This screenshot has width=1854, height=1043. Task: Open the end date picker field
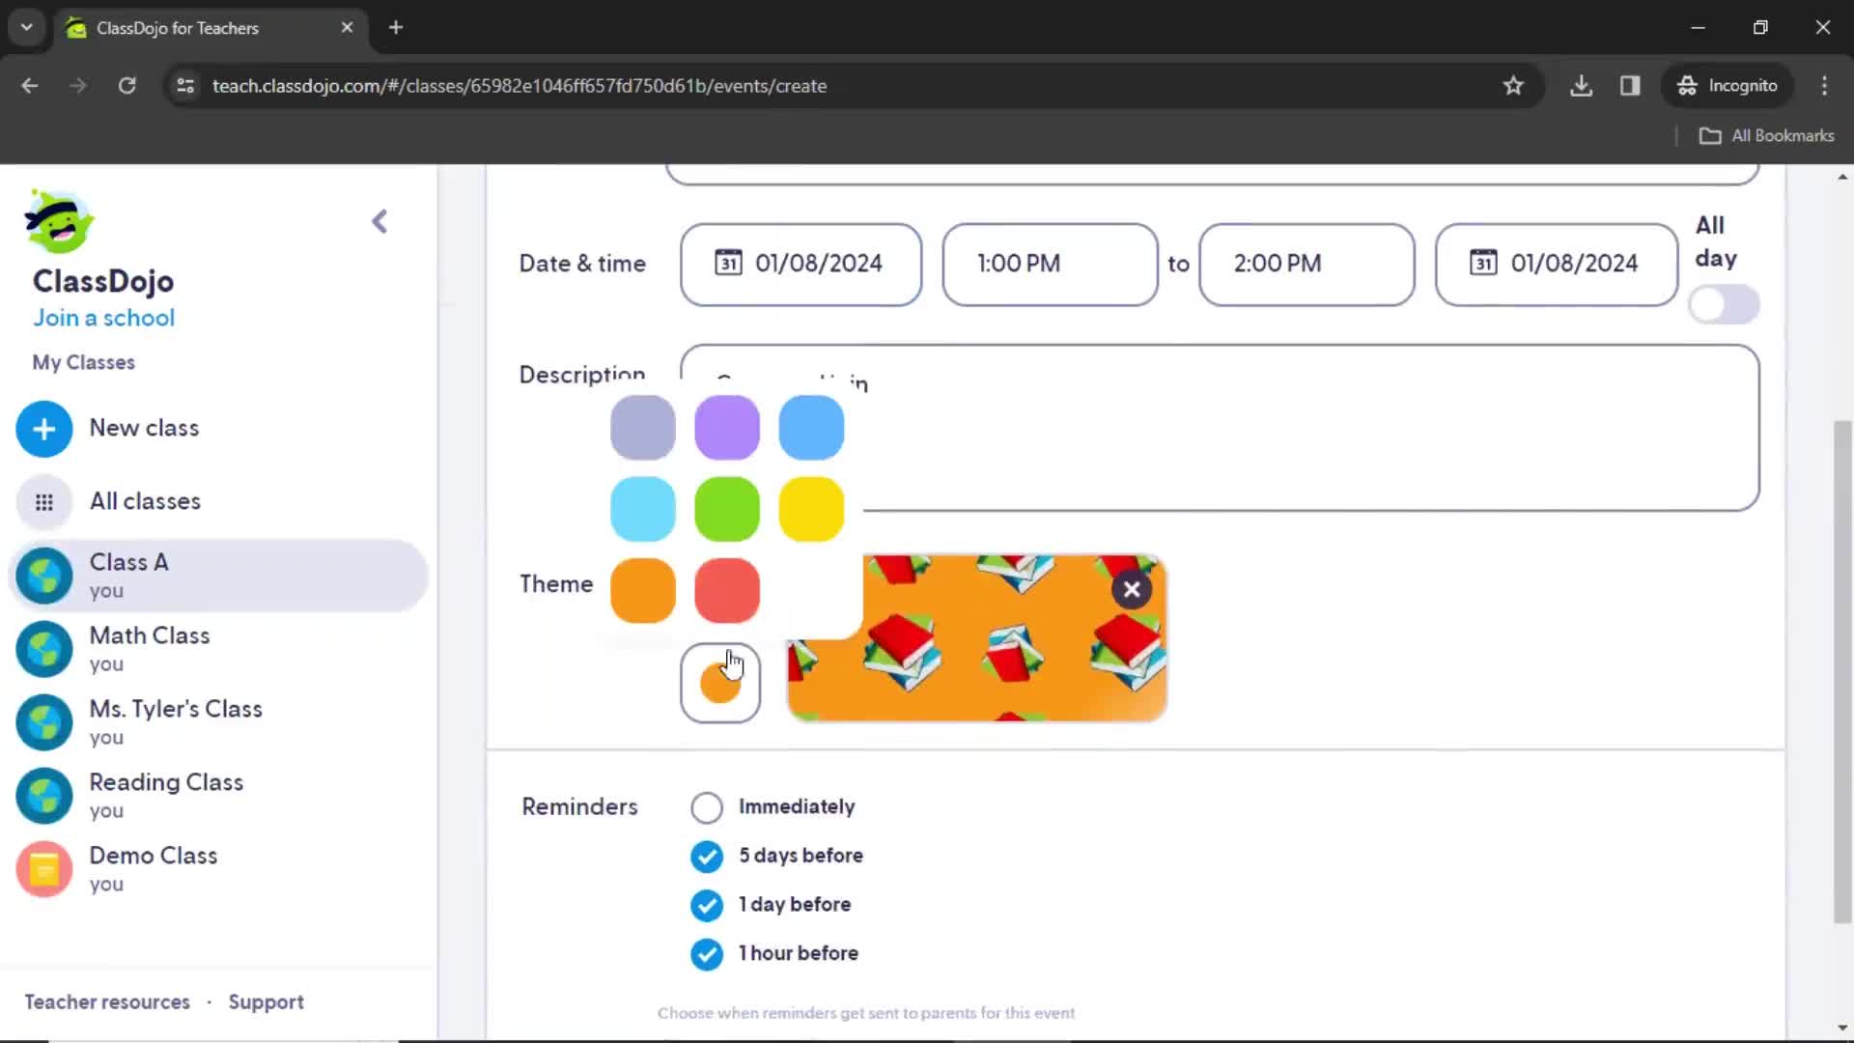pos(1557,264)
